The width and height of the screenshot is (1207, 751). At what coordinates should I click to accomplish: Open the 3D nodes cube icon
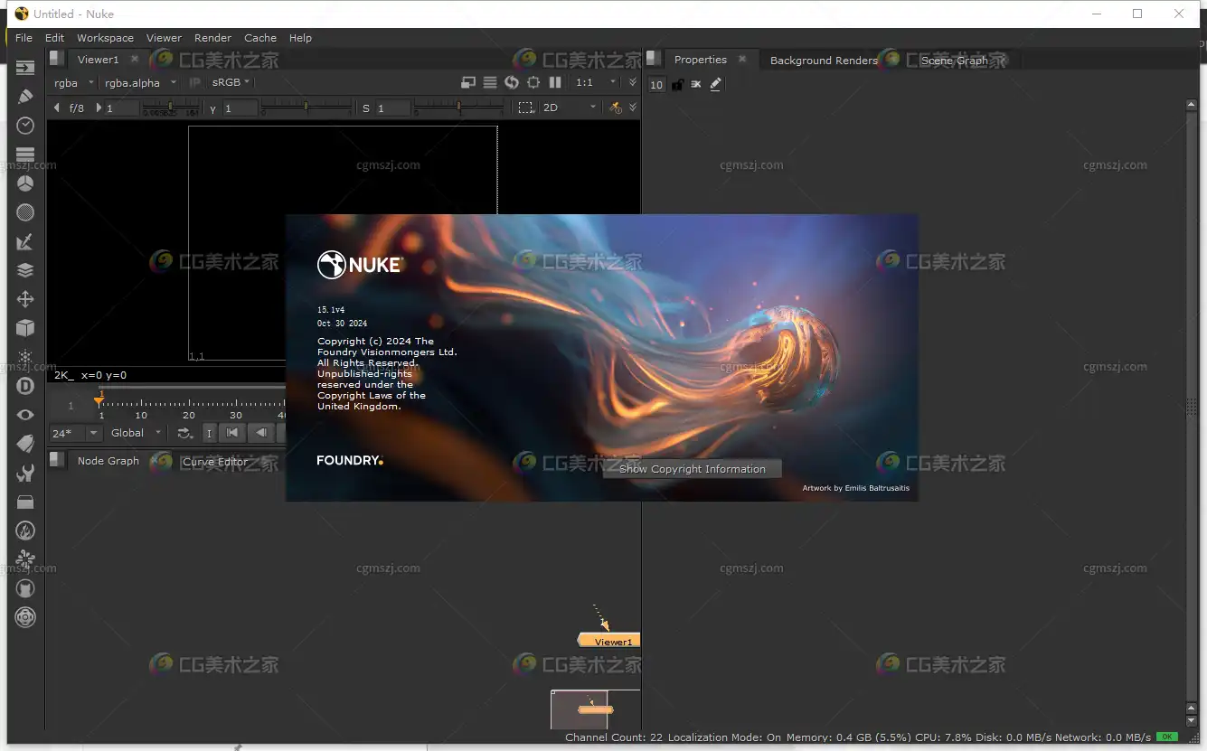click(x=25, y=328)
